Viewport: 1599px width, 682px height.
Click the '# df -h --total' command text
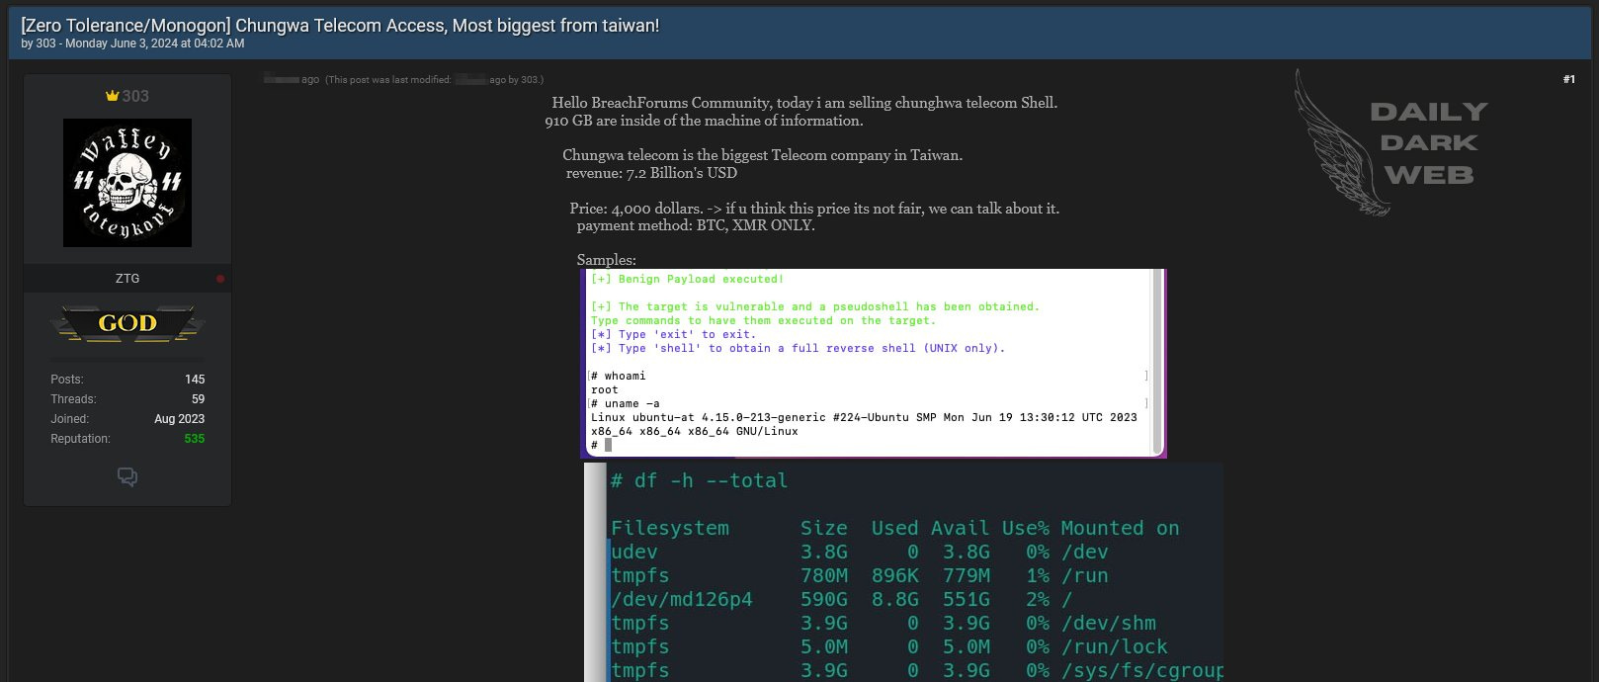tap(699, 481)
